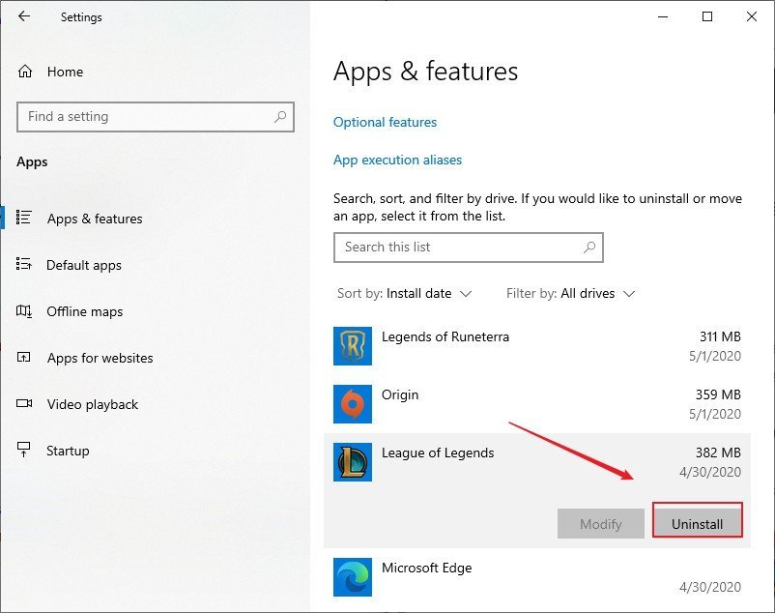The width and height of the screenshot is (775, 613).
Task: Click the greyed Modify button
Action: [600, 523]
